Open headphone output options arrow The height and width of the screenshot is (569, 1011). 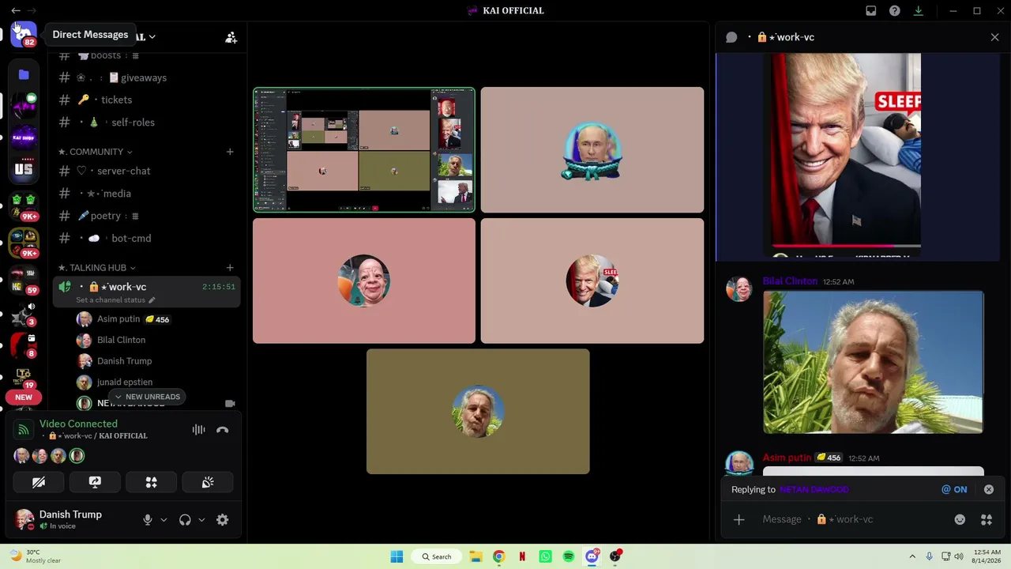tap(201, 520)
